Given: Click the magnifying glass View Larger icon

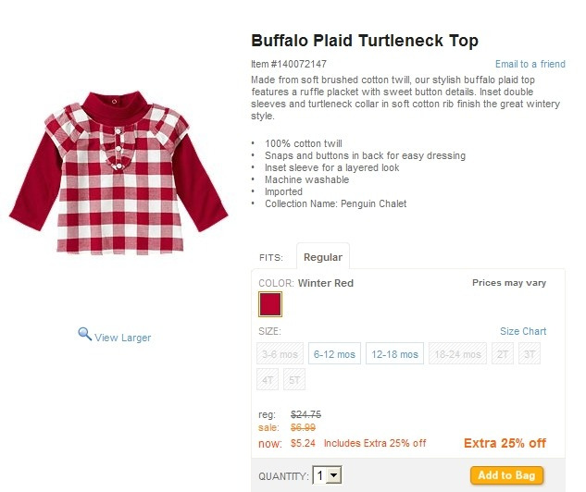Looking at the screenshot, I should 85,334.
